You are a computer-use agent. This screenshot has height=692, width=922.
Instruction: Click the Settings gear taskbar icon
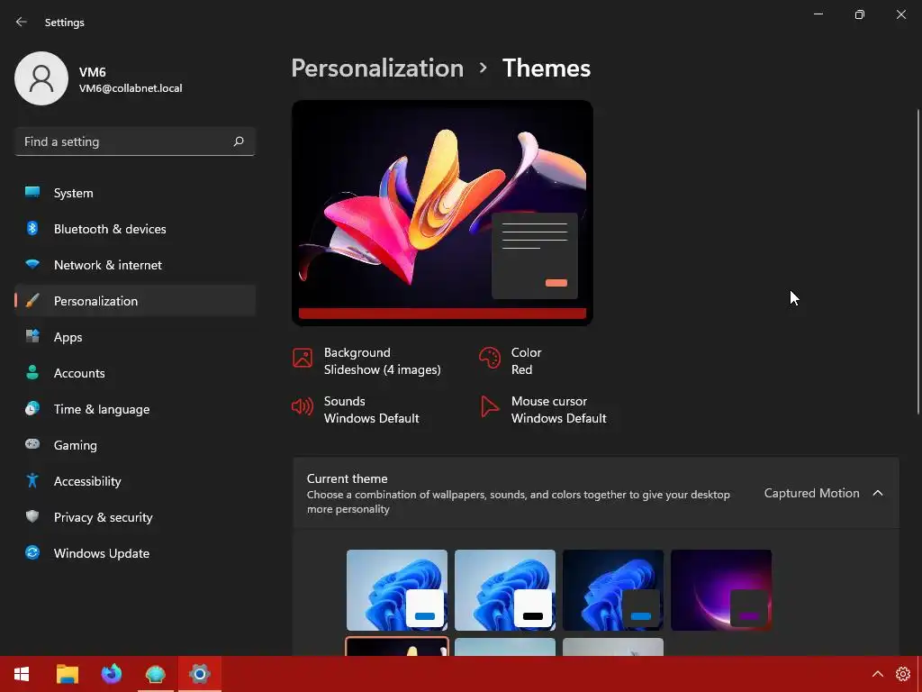pos(199,674)
